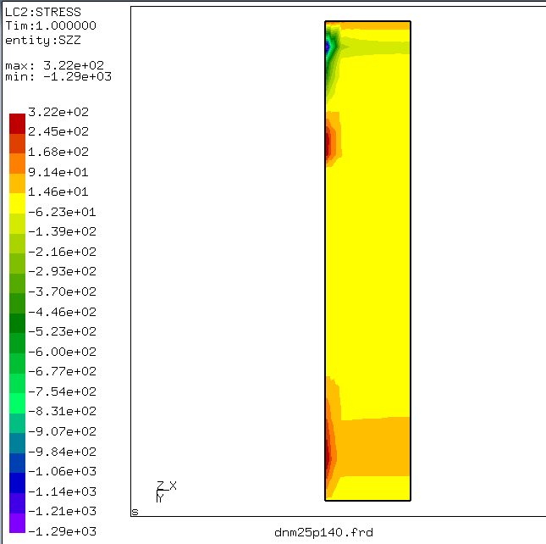The height and width of the screenshot is (544, 546).
Task: Click the legend value -1.14e+03
Action: pyautogui.click(x=62, y=491)
